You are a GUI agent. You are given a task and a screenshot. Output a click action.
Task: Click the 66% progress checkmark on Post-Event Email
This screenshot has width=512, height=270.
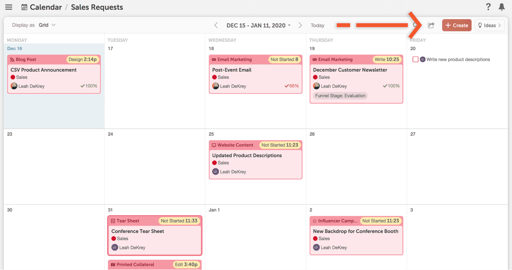(x=287, y=86)
